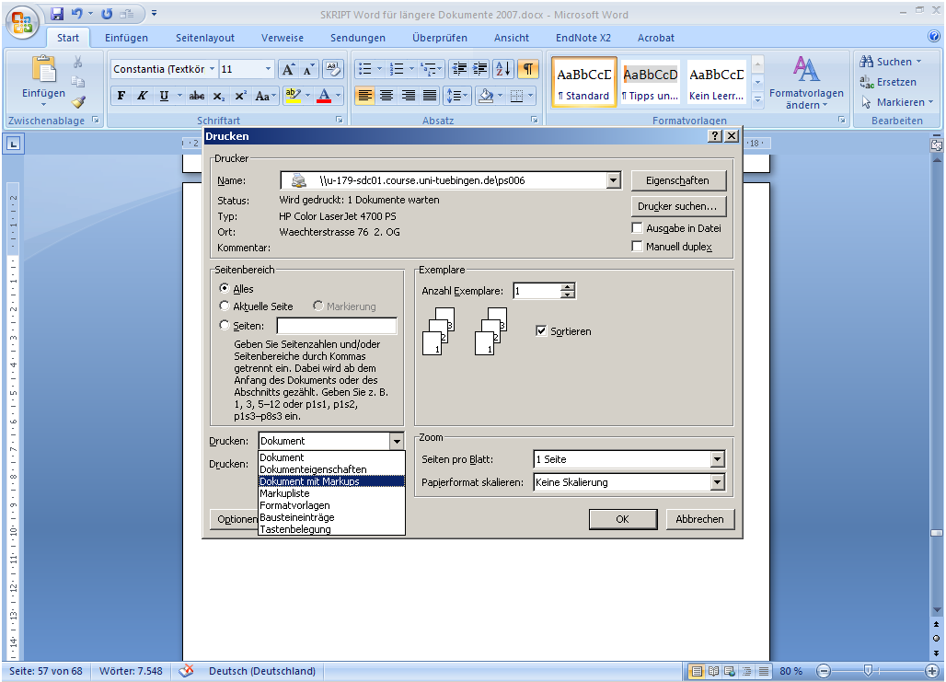Screen dimensions: 946x682
Task: Center text alignment in ribbon
Action: (x=386, y=96)
